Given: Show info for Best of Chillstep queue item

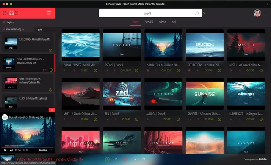Looking at the screenshot, I should [51, 70].
